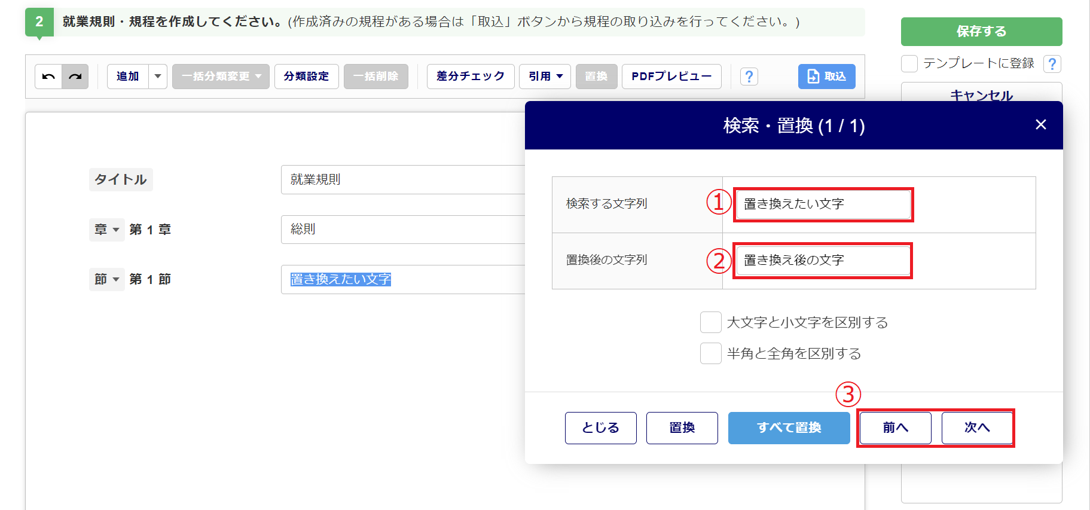Expand the 引用 dropdown menu
Screen dimensions: 1090x510
545,77
